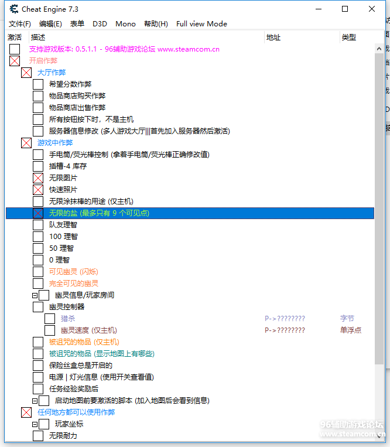390x447 pixels.
Task: Check the 被诅咒的物品 (仅主机) checkbox
Action: pos(38,342)
